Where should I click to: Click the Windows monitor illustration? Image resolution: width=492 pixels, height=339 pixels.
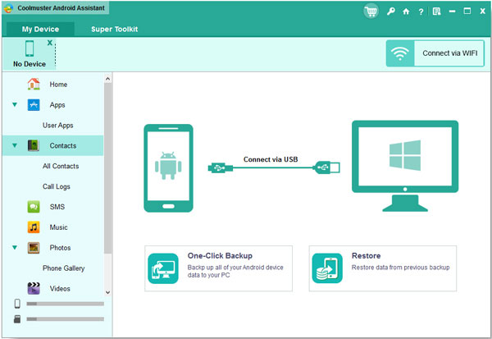coord(405,166)
